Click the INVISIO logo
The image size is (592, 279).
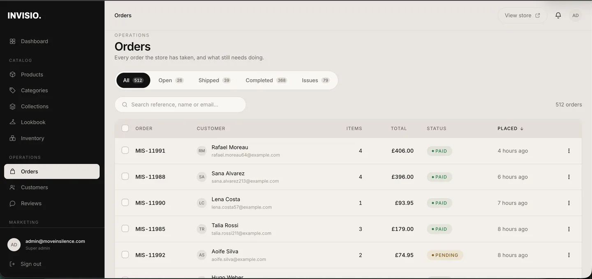click(x=24, y=16)
